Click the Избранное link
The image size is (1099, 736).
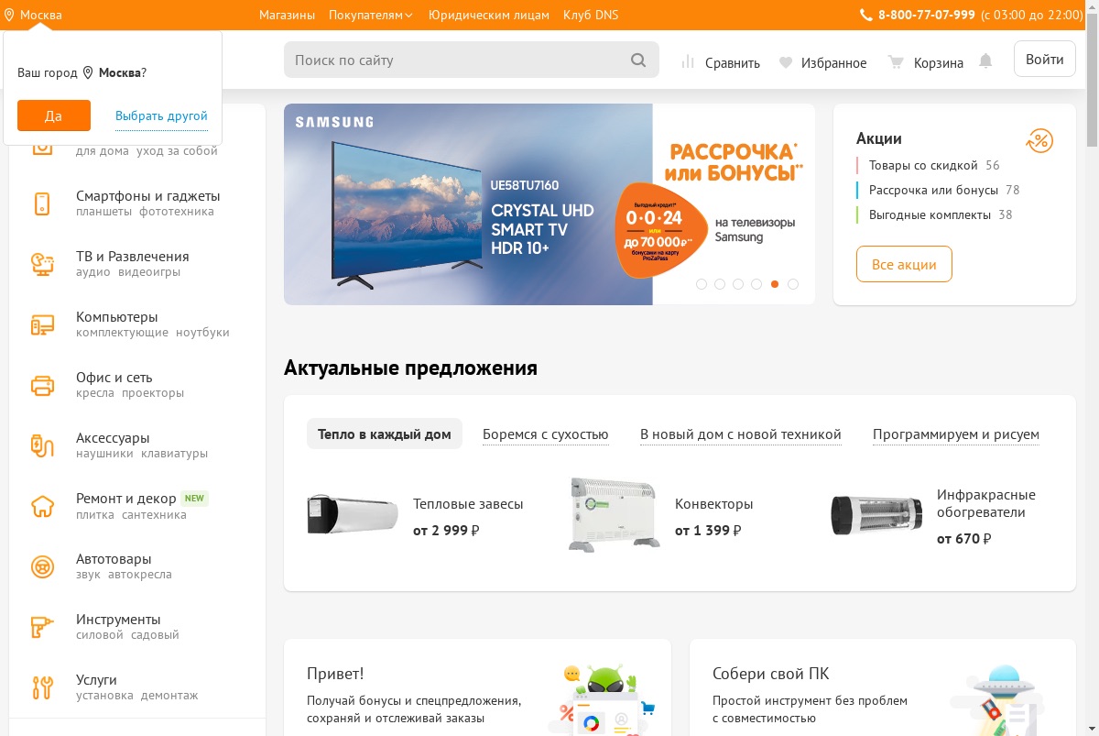833,63
